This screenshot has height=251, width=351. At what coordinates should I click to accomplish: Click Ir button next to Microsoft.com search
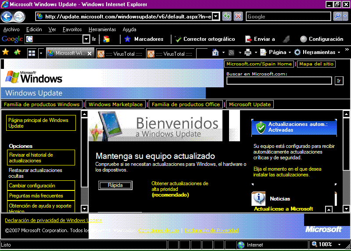click(339, 81)
